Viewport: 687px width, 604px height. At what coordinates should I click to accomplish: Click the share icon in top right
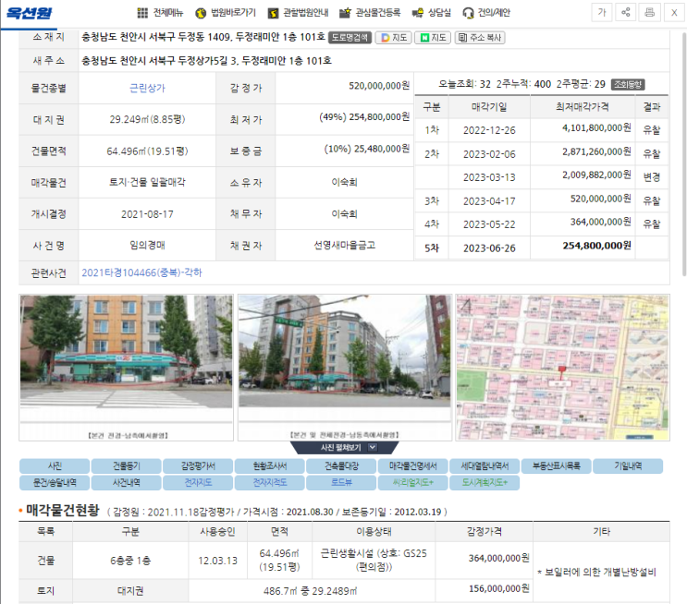tap(626, 12)
